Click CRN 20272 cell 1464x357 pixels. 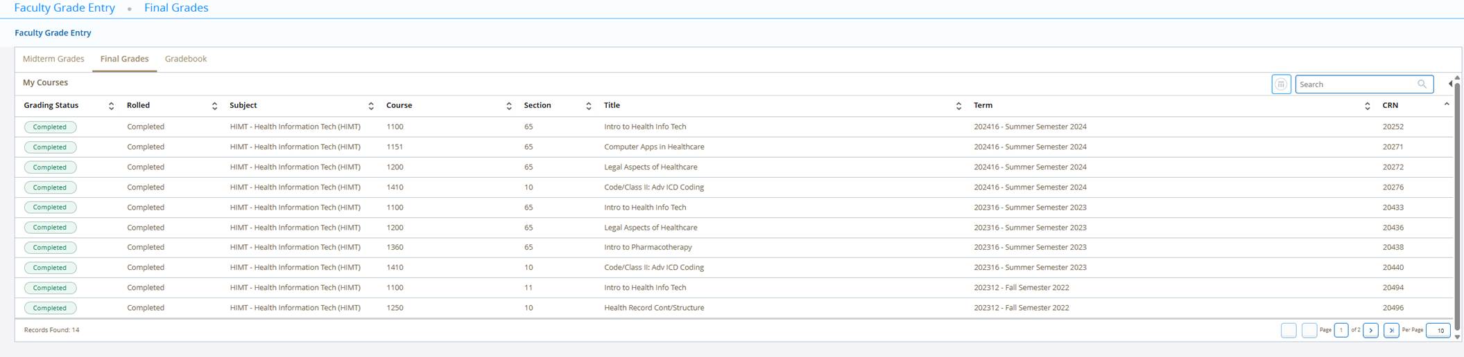1393,167
